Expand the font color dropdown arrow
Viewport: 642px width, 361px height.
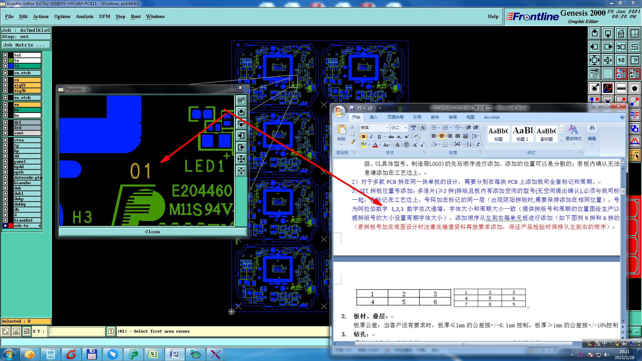380,145
